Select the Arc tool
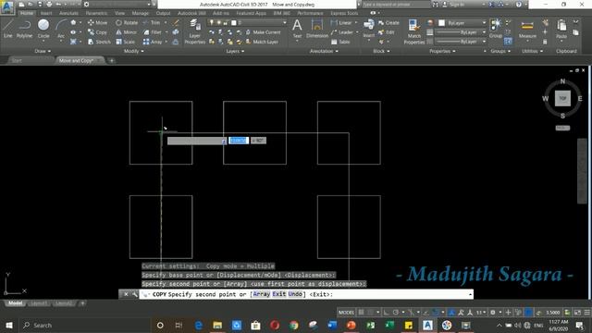Screen dimensions: 592x333 [x=61, y=29]
